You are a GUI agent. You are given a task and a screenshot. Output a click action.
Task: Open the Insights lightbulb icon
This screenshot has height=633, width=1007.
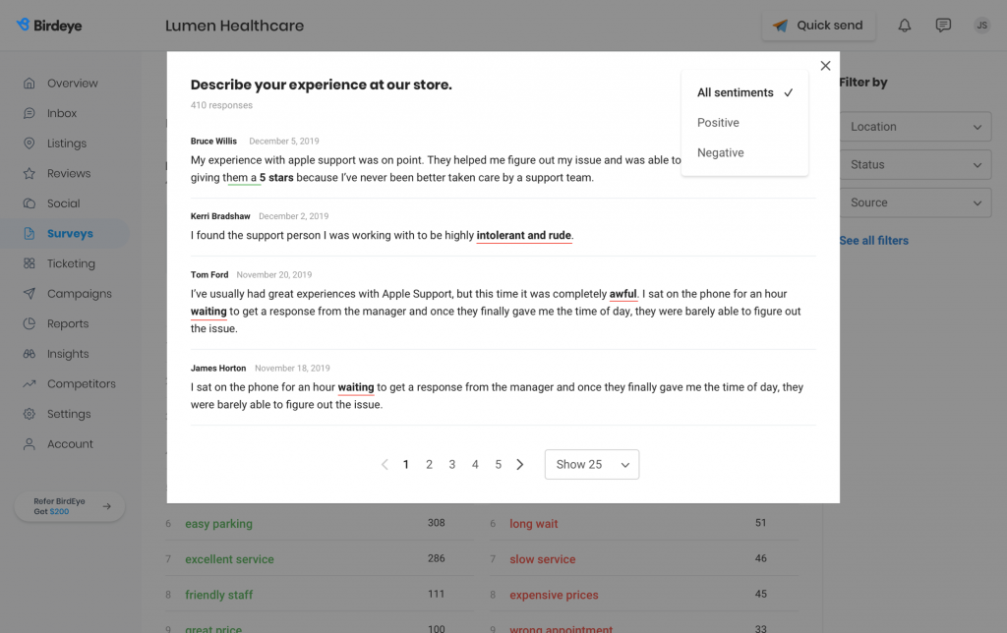pos(30,353)
